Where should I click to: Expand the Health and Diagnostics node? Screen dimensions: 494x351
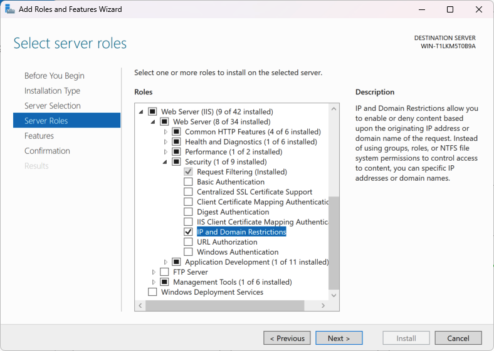click(x=166, y=142)
